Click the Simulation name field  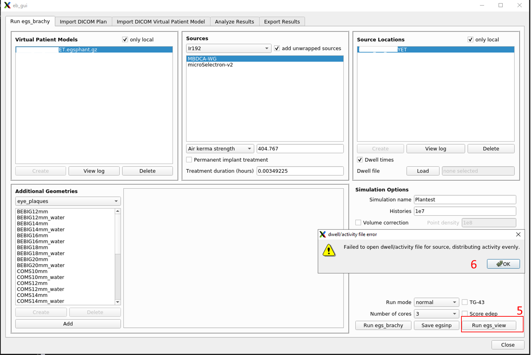[465, 199]
